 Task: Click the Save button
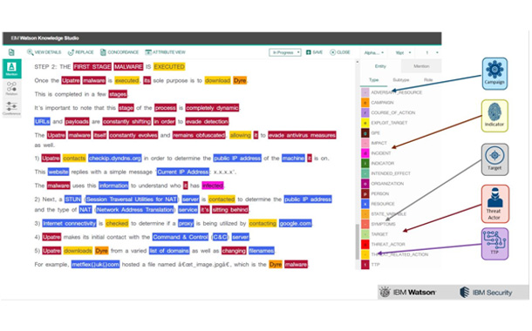pos(315,52)
